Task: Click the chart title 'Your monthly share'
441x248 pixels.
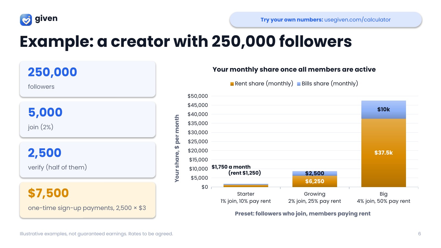Action: 294,69
